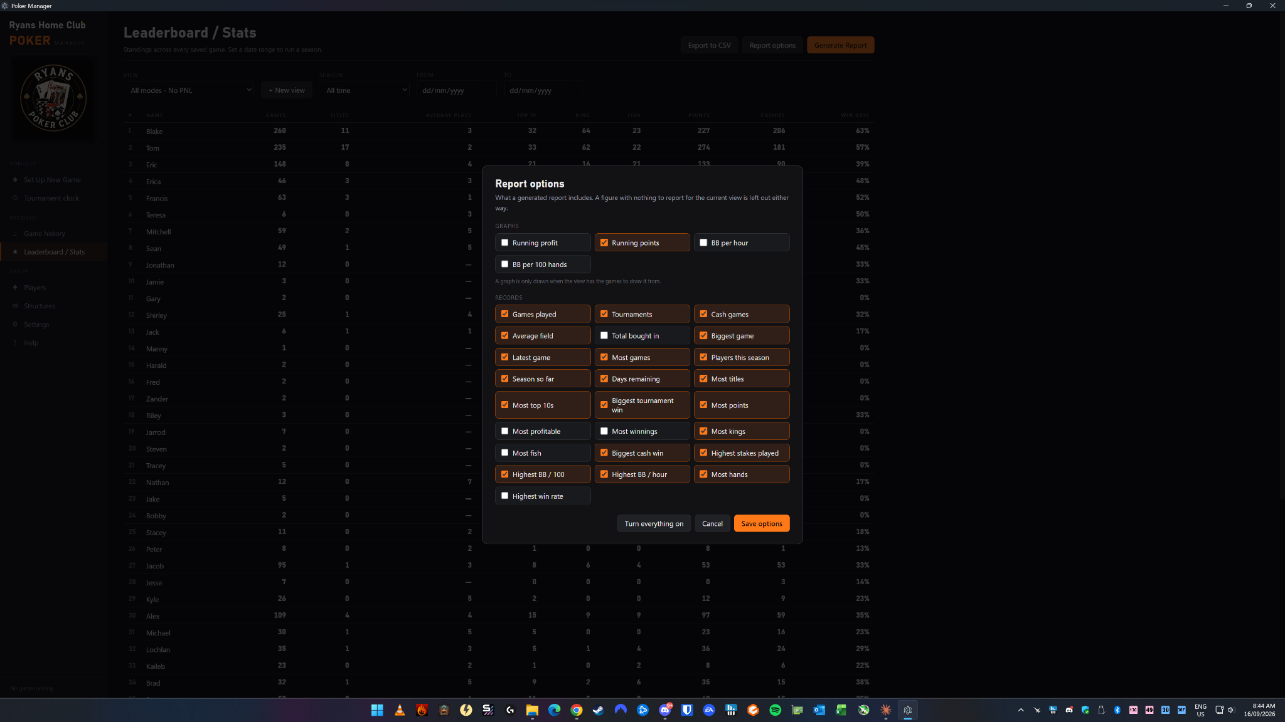Open Excel from the taskbar
This screenshot has width=1285, height=722.
pos(841,710)
